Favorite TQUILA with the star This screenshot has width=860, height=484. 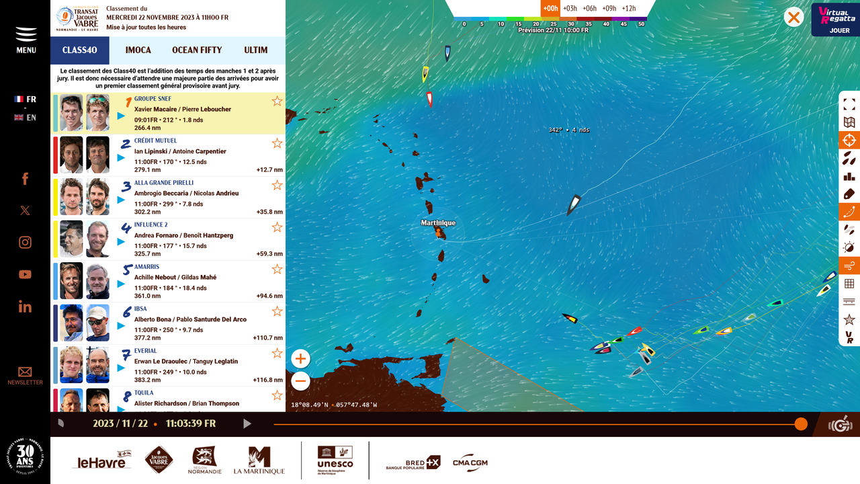coord(277,395)
